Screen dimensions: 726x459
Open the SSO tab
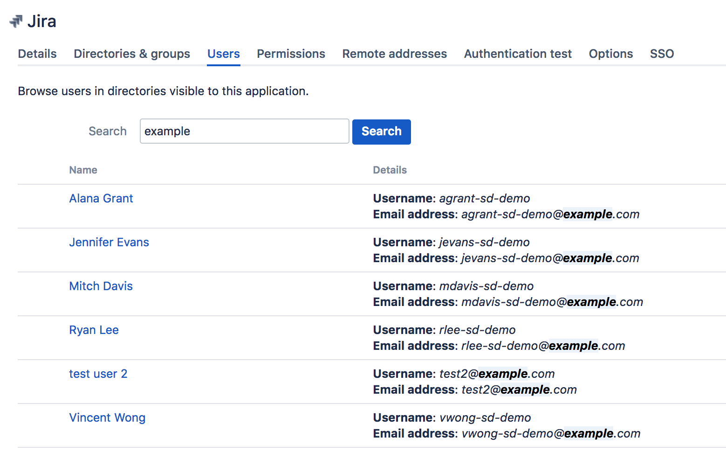click(662, 54)
